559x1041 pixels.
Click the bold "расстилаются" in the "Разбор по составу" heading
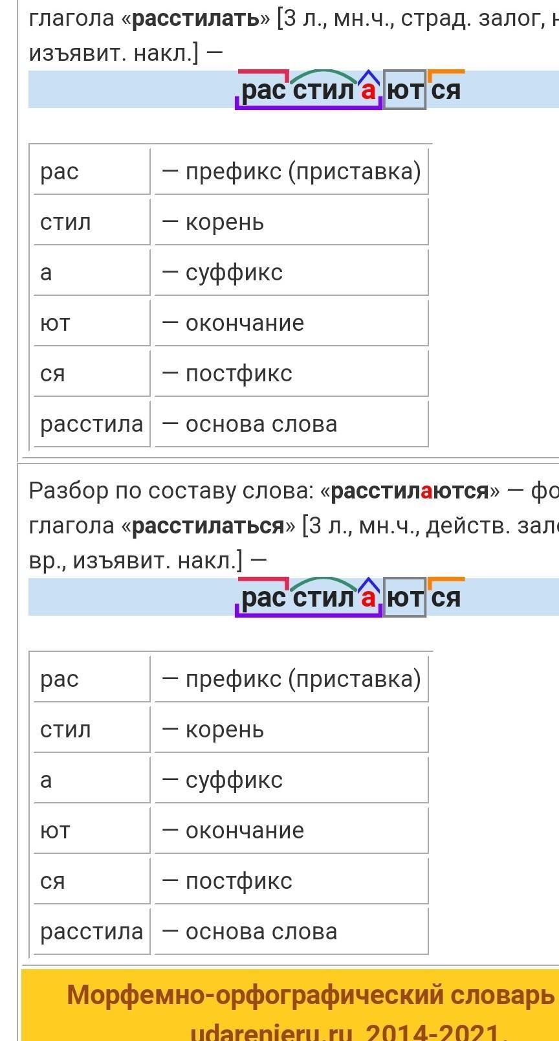pyautogui.click(x=410, y=491)
